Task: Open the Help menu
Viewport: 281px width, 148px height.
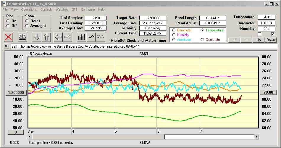Action: [101, 9]
